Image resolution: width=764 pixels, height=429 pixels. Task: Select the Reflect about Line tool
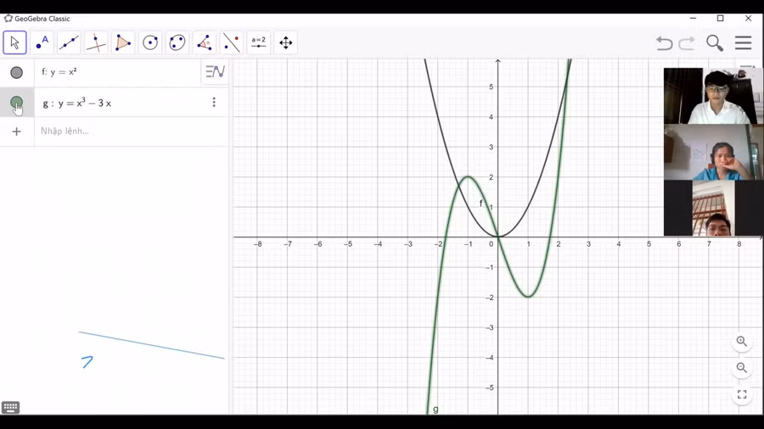(232, 42)
